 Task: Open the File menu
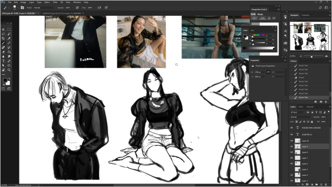(x=10, y=2)
